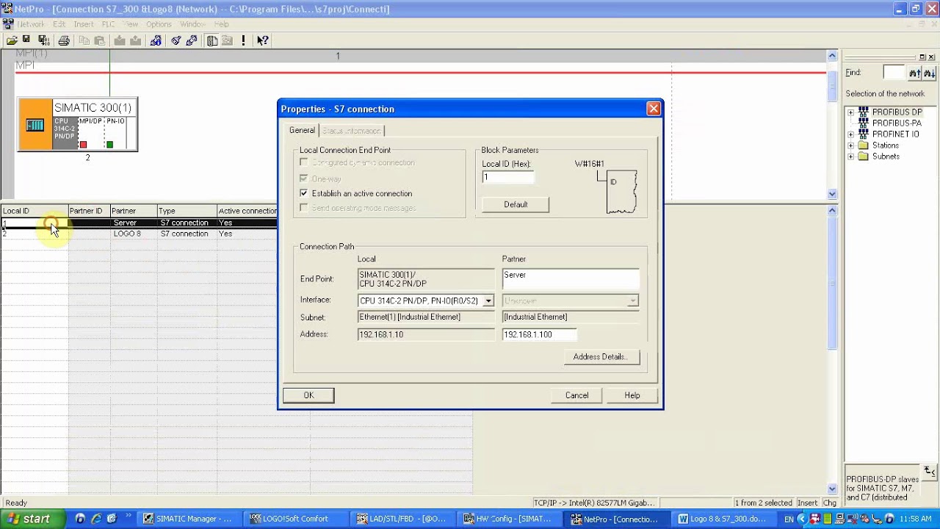This screenshot has height=529, width=940.
Task: Click the Partner End Point field
Action: click(x=571, y=278)
